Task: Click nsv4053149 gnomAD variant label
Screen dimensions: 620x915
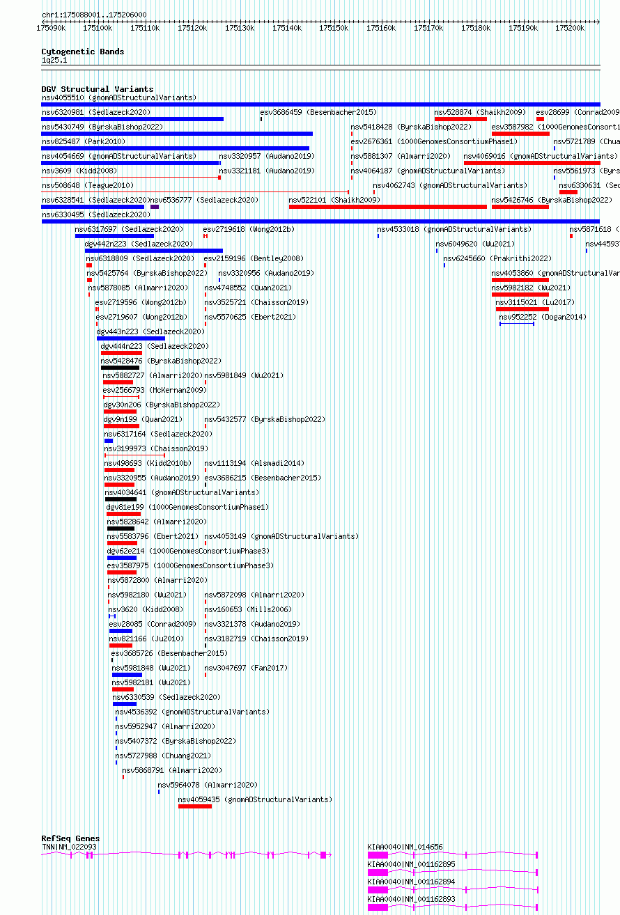Action: pyautogui.click(x=281, y=536)
